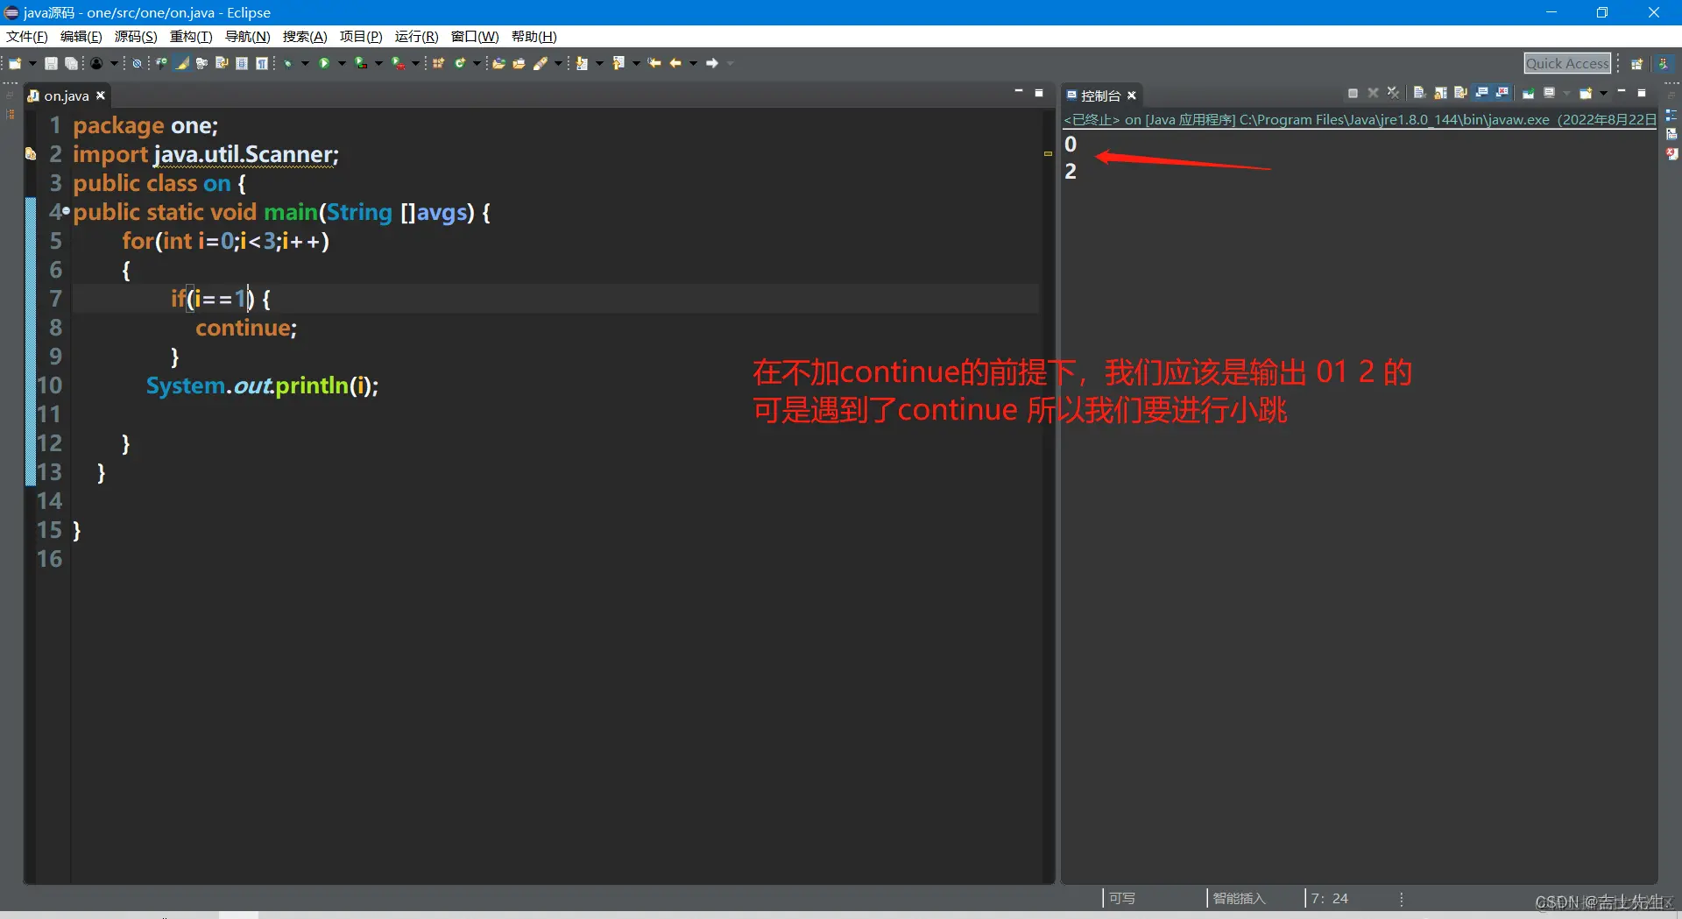The image size is (1682, 919).
Task: Maximize the editor area panel
Action: pyautogui.click(x=1039, y=92)
